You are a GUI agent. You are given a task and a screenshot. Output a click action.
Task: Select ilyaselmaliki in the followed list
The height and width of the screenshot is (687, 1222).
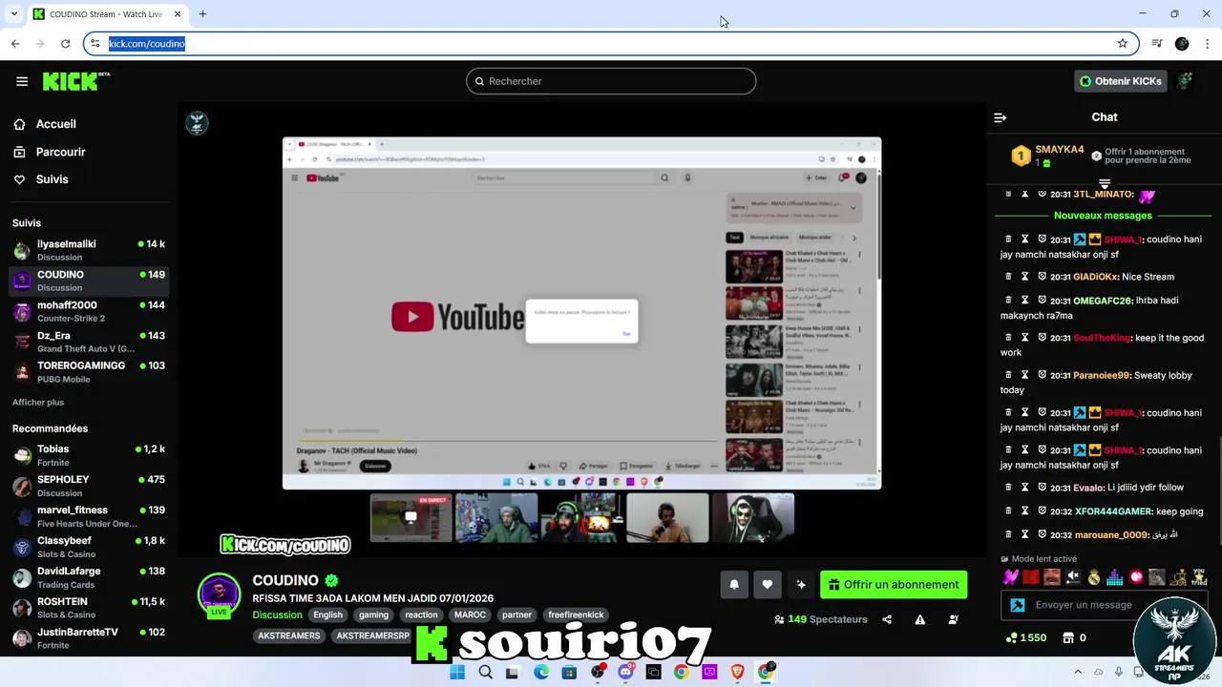click(90, 250)
